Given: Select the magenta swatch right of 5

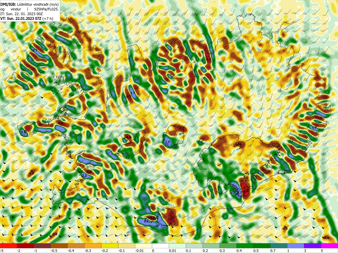Looking at the screenshot, I should 329,246.
